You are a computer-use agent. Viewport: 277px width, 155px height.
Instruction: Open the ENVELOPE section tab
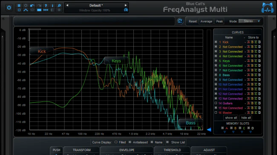(127, 150)
